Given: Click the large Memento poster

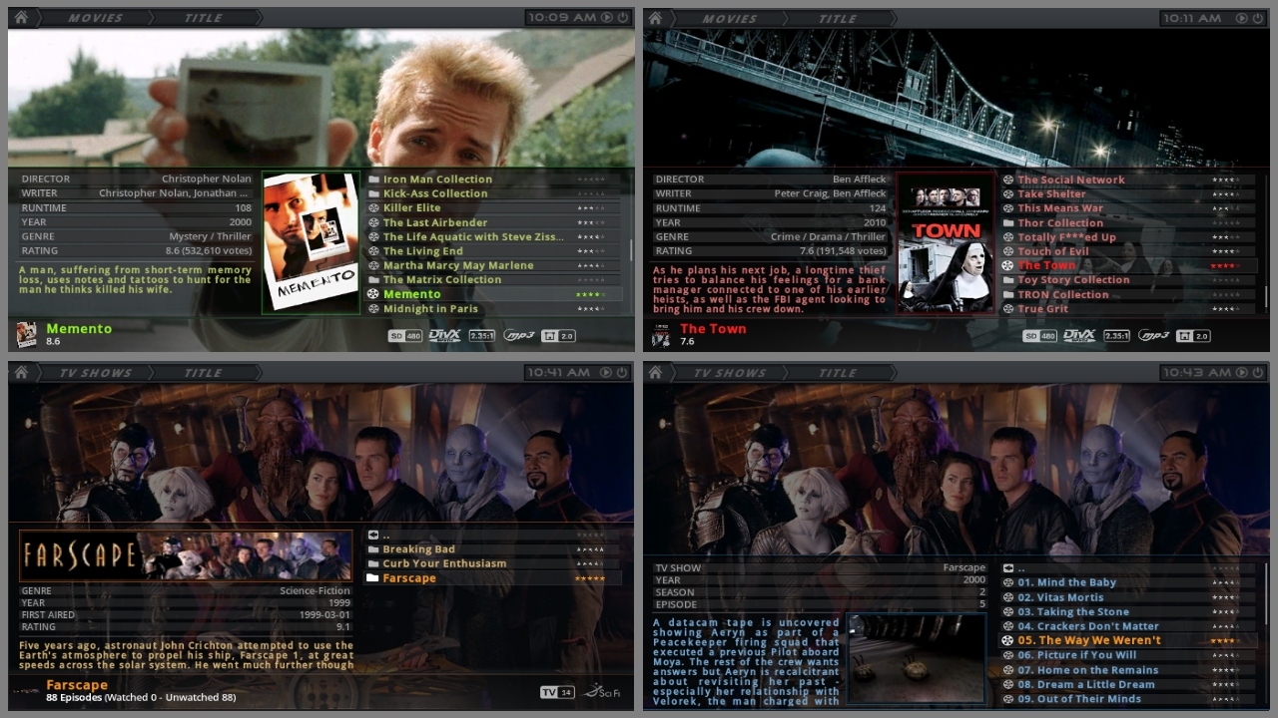Looking at the screenshot, I should (311, 242).
